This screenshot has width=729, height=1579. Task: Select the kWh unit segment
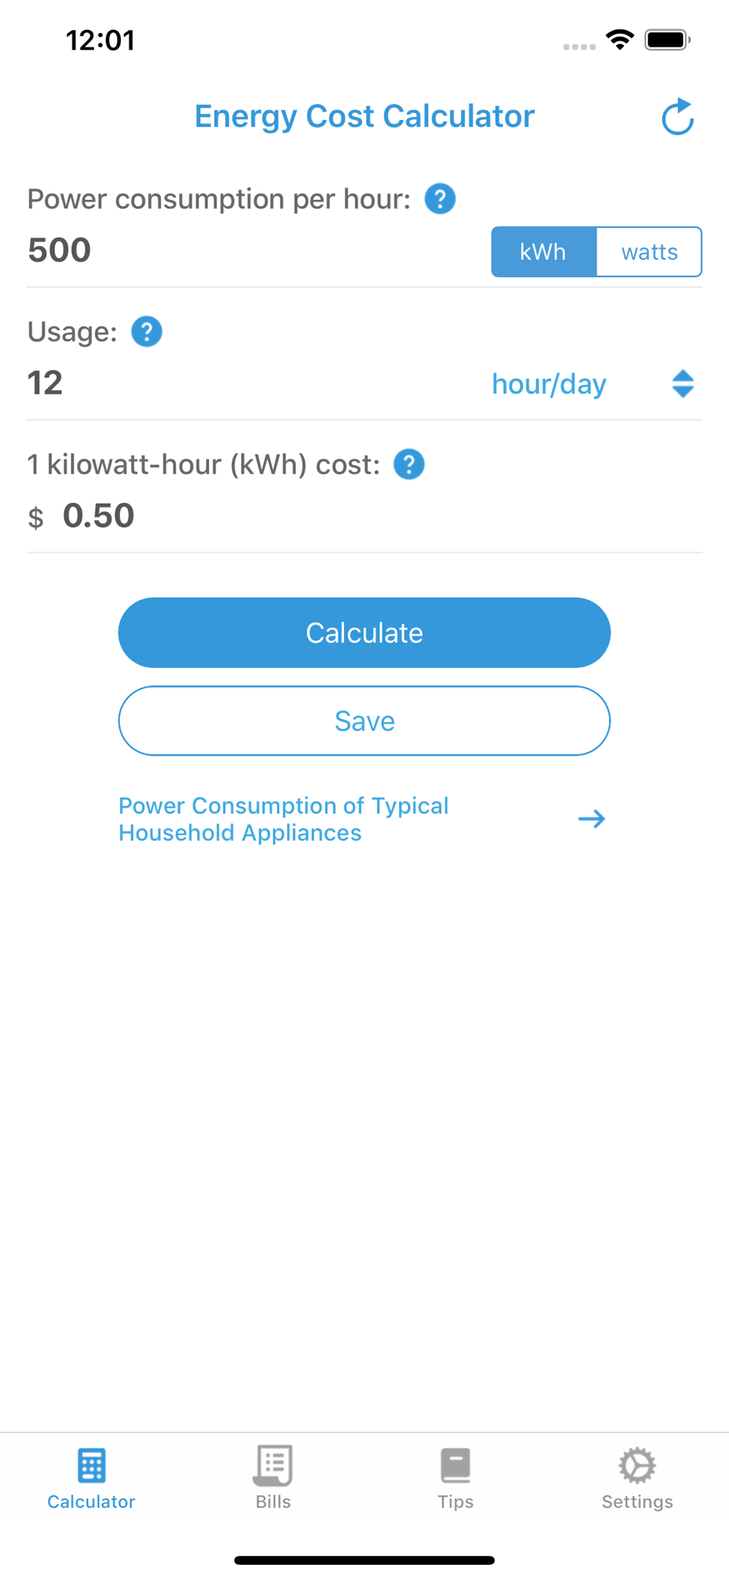click(x=544, y=252)
